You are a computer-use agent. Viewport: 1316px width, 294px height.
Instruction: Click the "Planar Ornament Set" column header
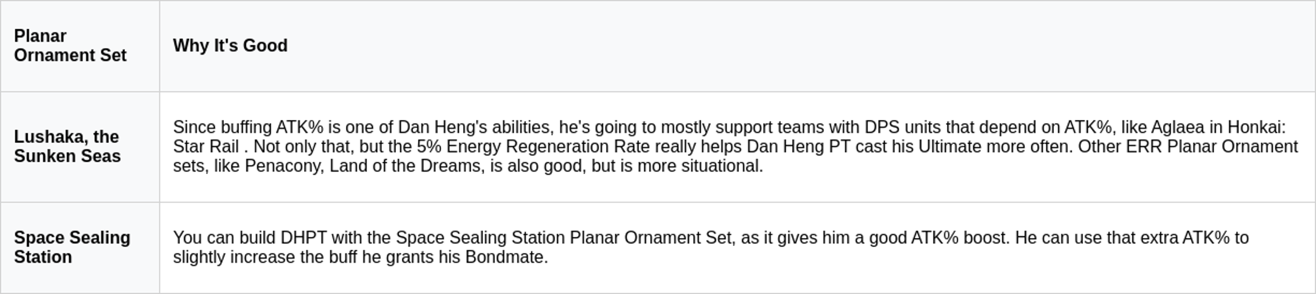(70, 46)
